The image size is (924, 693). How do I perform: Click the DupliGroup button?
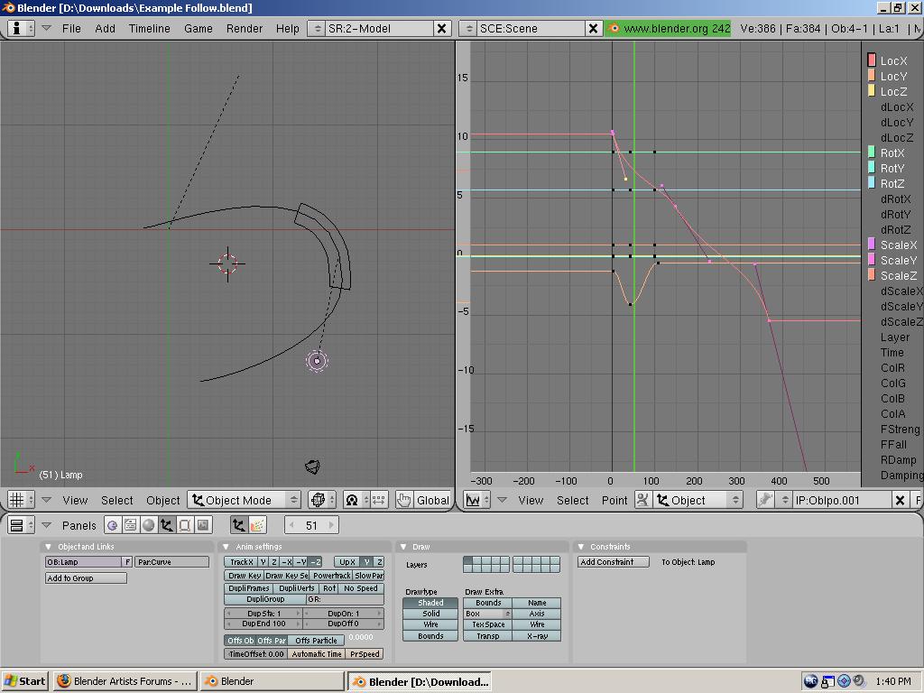click(265, 599)
